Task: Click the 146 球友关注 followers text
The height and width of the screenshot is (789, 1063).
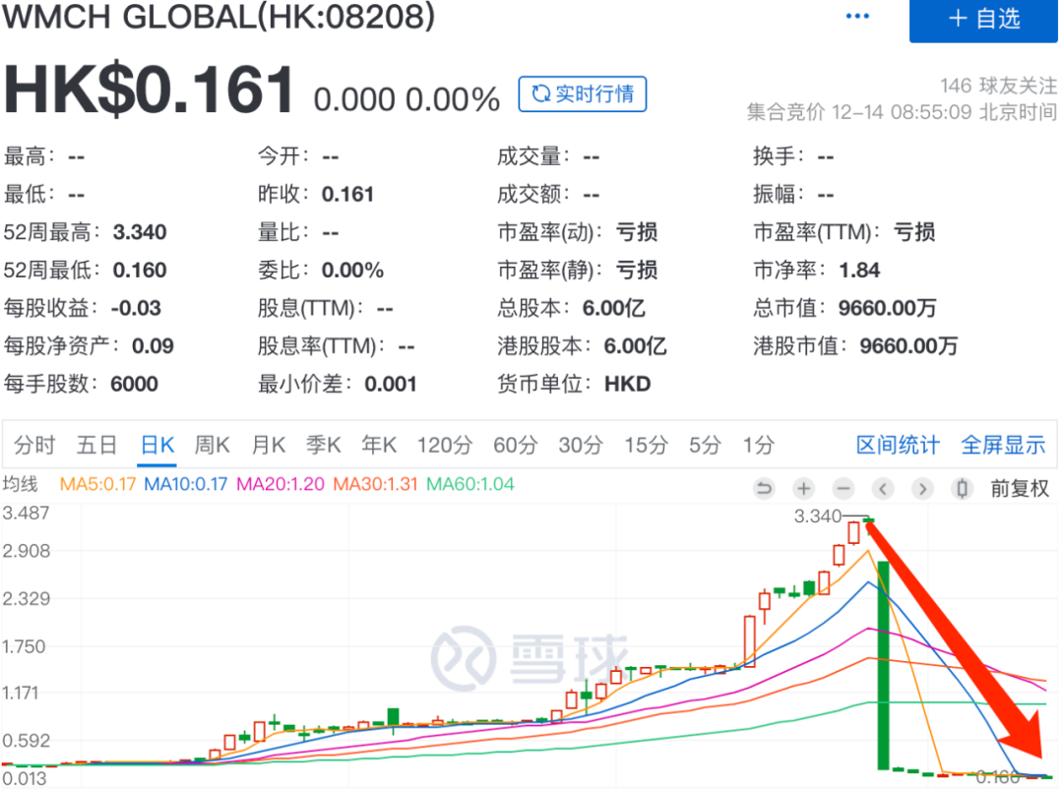Action: [x=998, y=86]
